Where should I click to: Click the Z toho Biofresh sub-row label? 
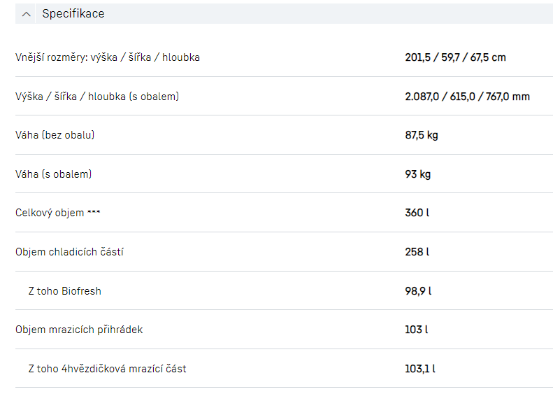pyautogui.click(x=64, y=291)
